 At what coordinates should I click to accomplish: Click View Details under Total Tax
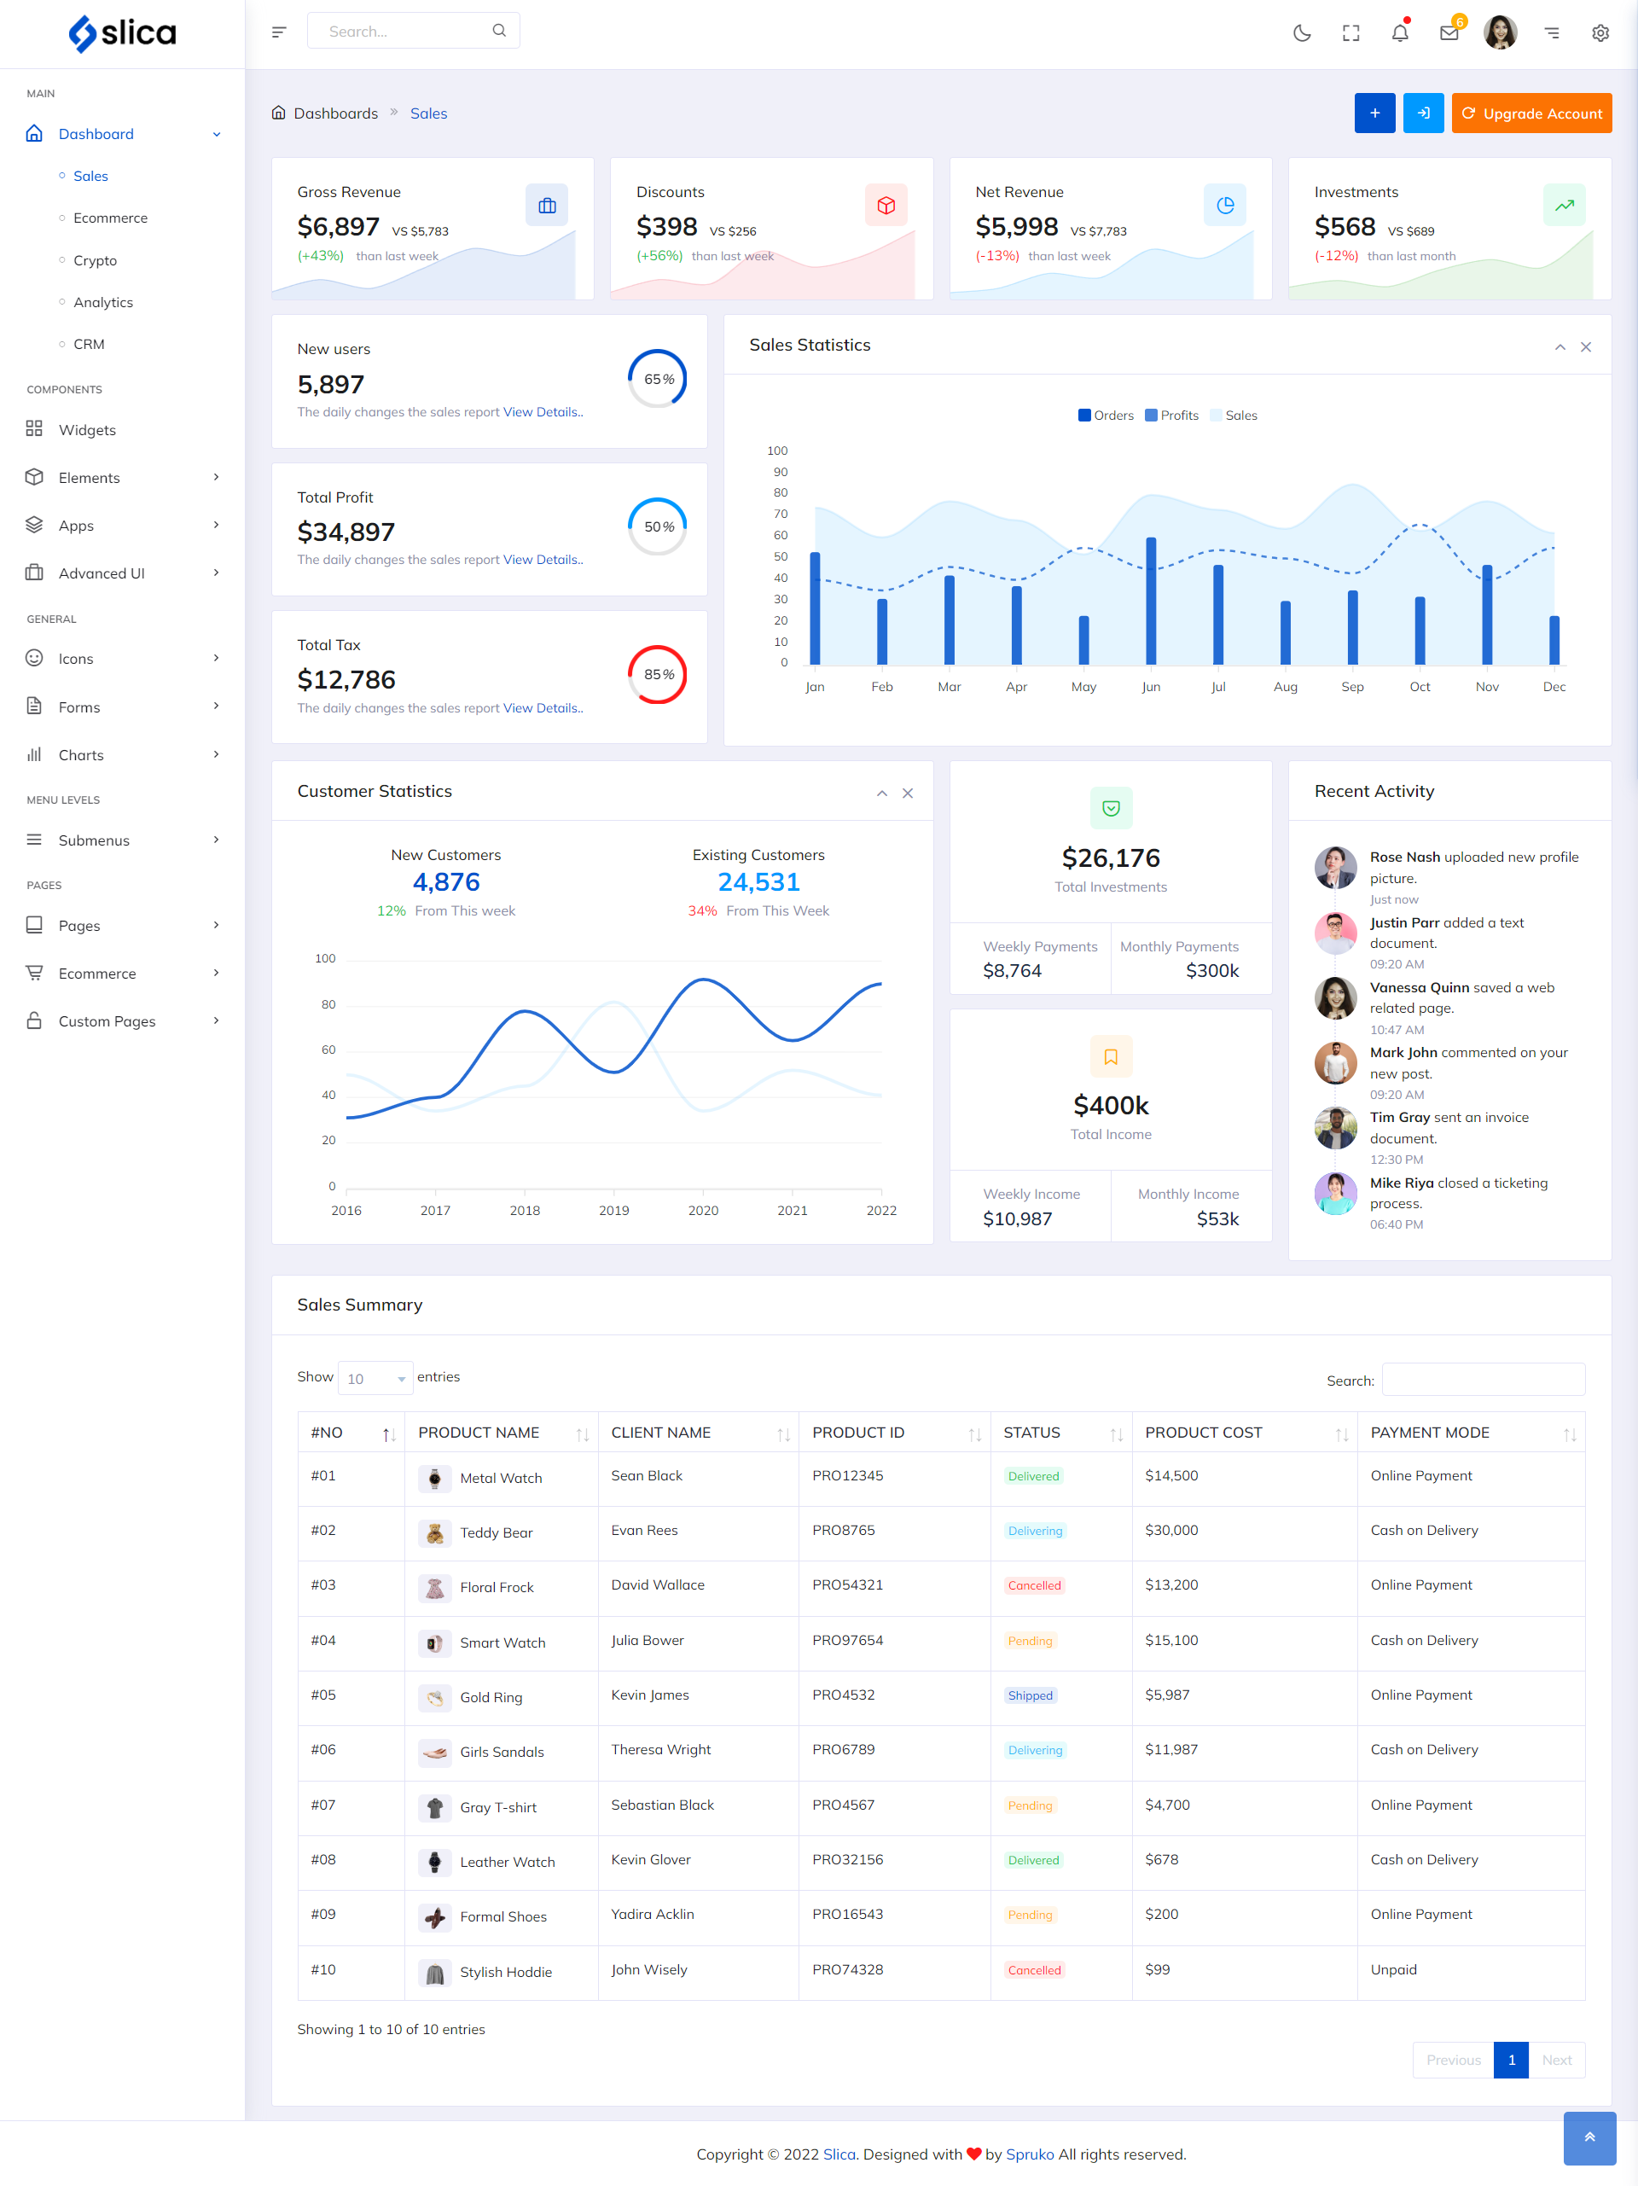[543, 708]
